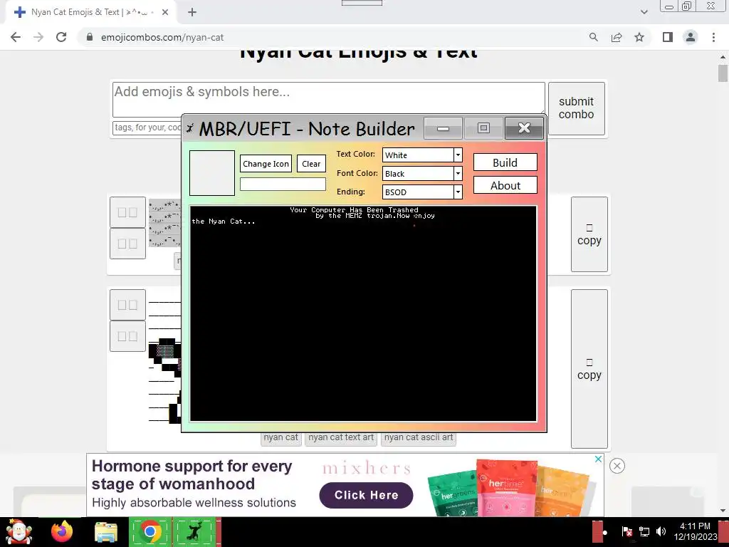Open the tab search chevron

click(644, 12)
